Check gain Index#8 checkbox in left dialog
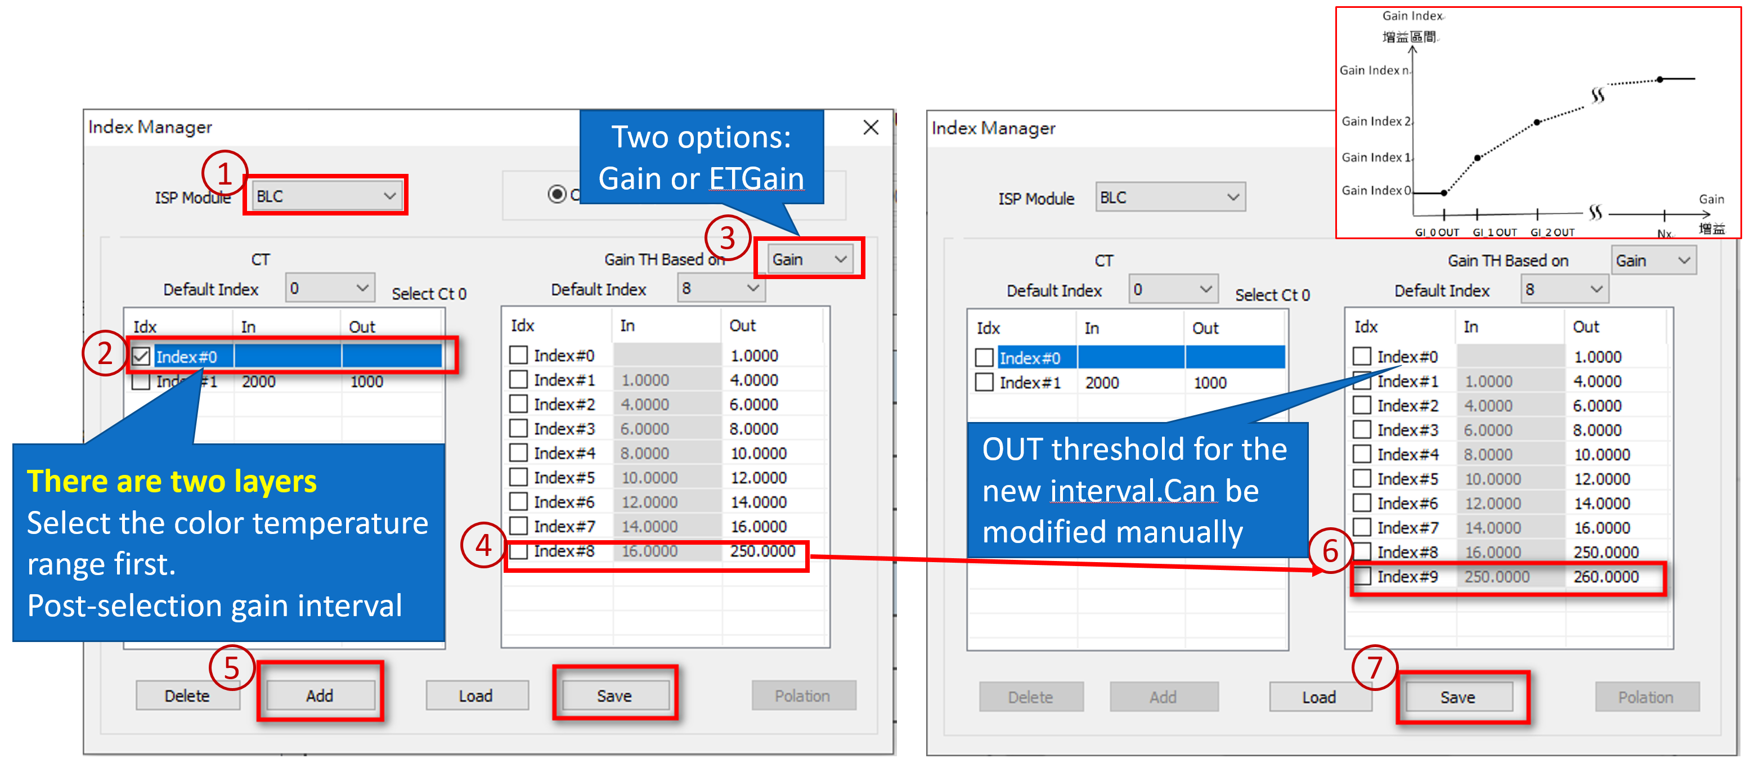1750x763 pixels. coord(518,551)
